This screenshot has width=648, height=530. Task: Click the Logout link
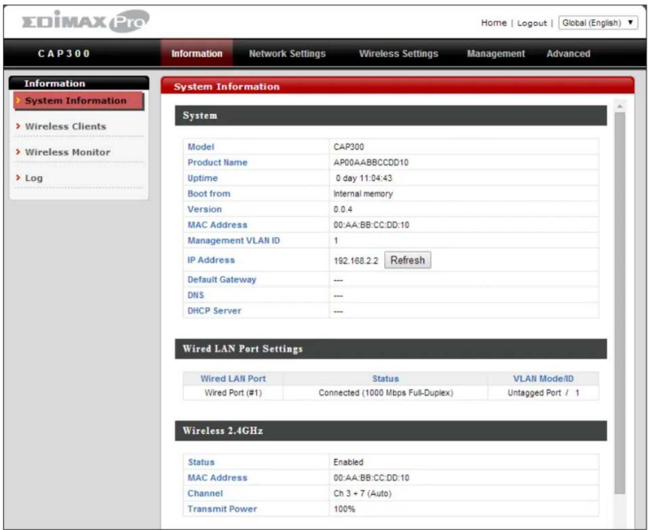pyautogui.click(x=531, y=23)
